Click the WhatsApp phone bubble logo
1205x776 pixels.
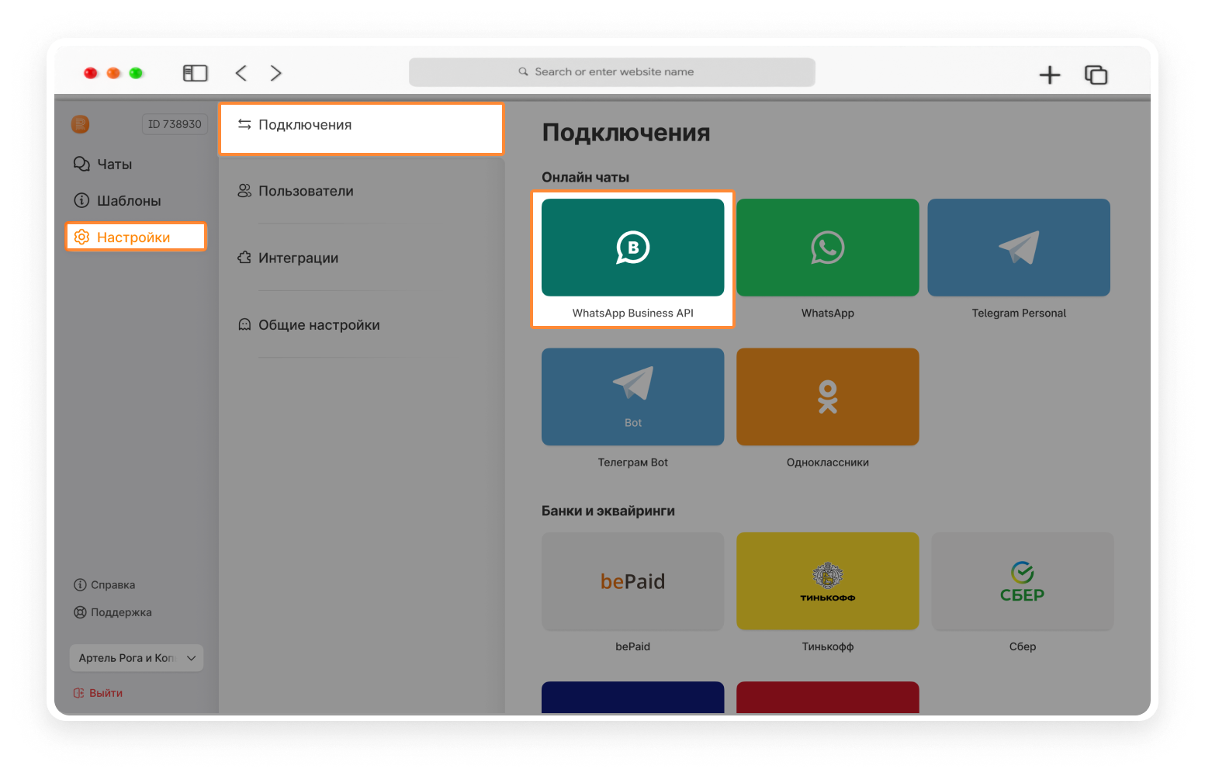[x=827, y=248]
